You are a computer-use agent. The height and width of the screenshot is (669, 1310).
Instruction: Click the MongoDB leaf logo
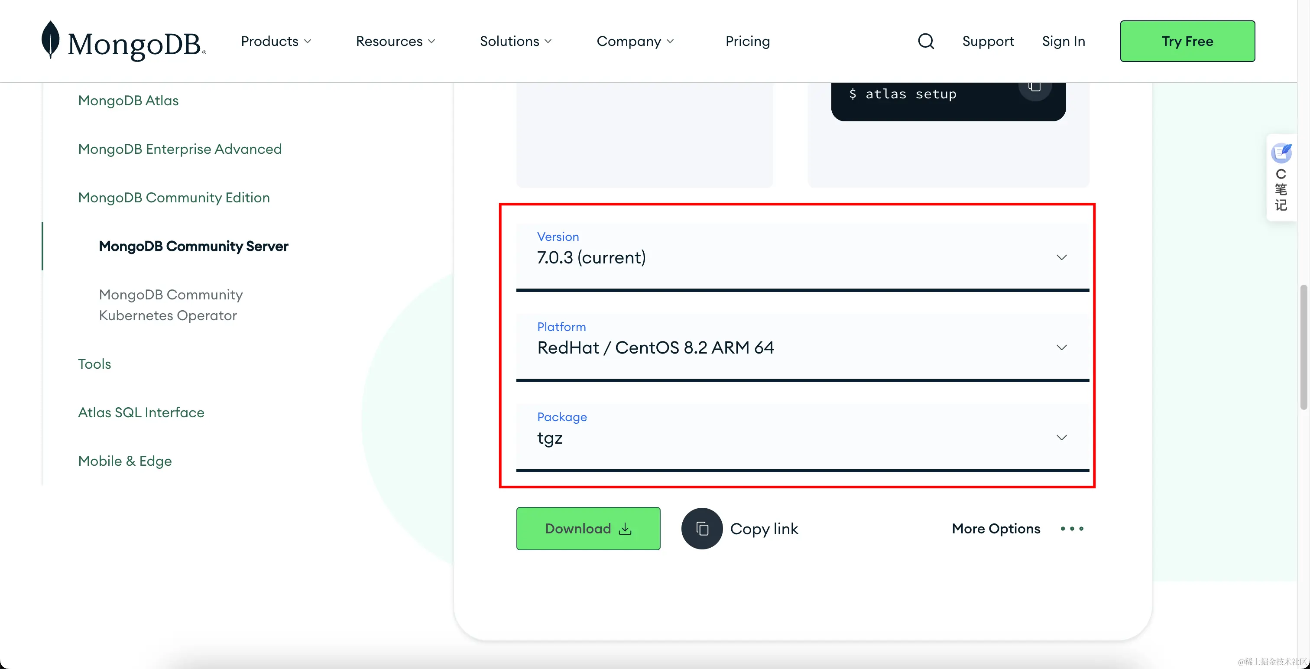coord(50,40)
